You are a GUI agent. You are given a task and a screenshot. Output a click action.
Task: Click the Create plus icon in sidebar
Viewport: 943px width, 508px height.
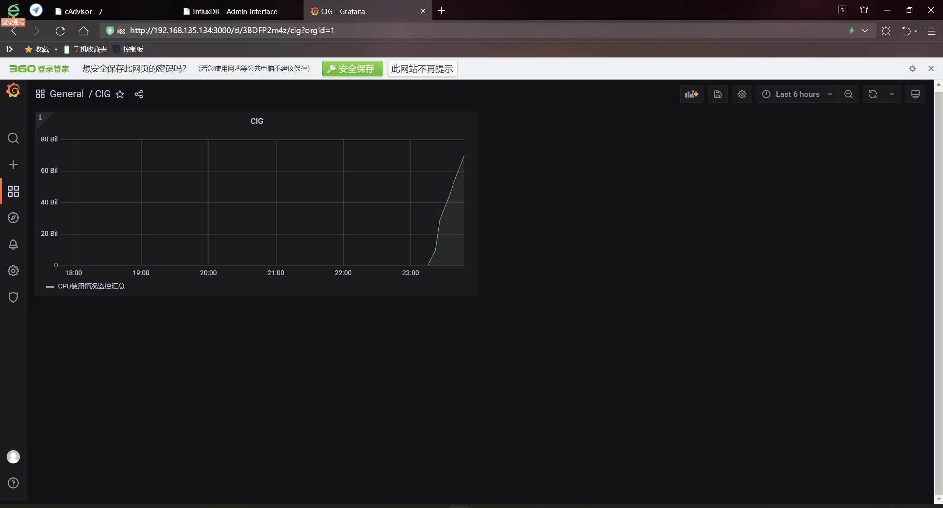coord(13,165)
